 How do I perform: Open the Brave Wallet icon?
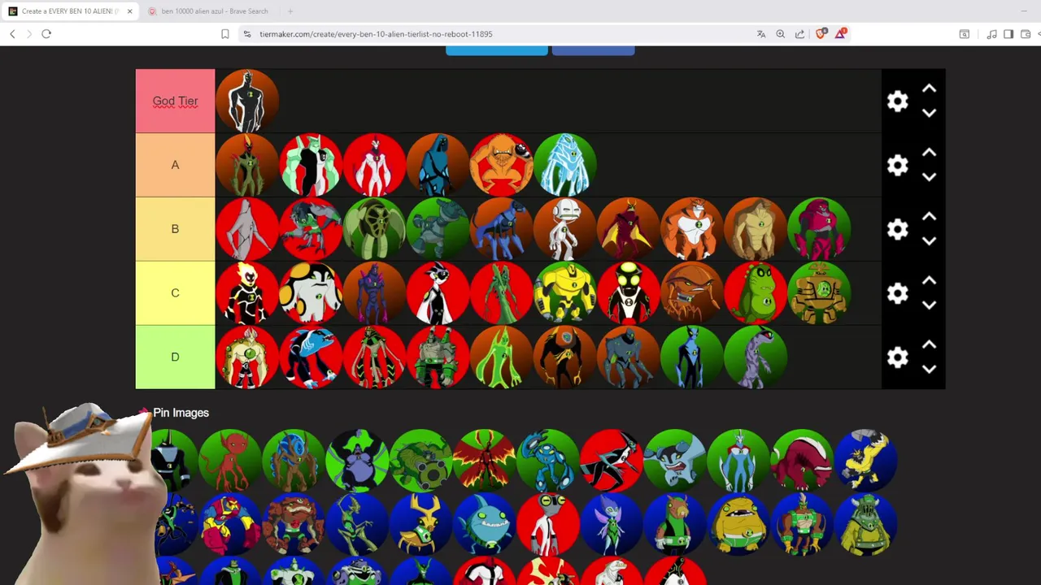(1026, 34)
